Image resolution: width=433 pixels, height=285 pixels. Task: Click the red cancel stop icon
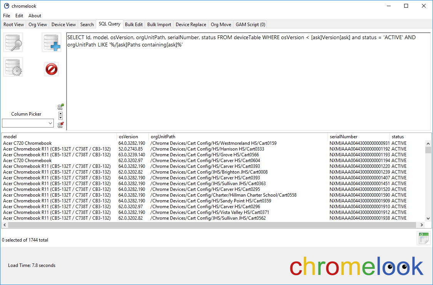[52, 69]
